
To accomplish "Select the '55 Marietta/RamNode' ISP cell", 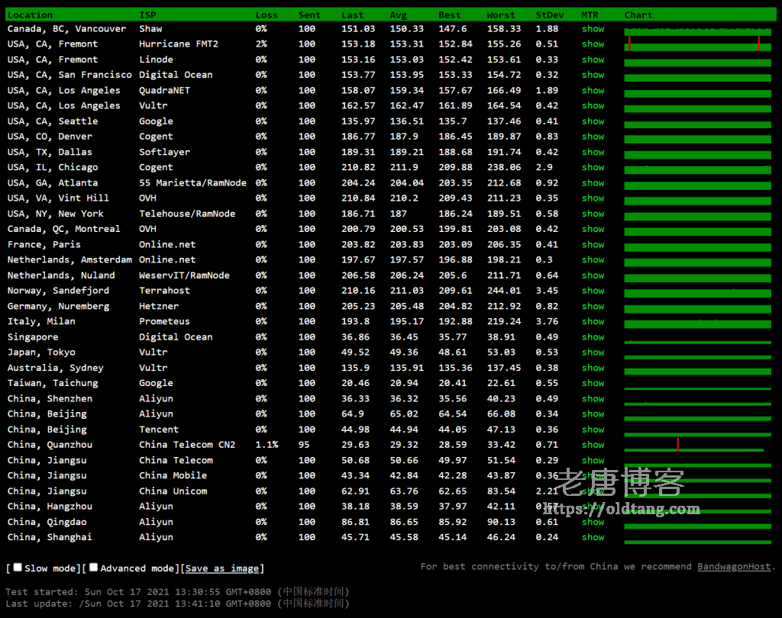I will coord(192,183).
